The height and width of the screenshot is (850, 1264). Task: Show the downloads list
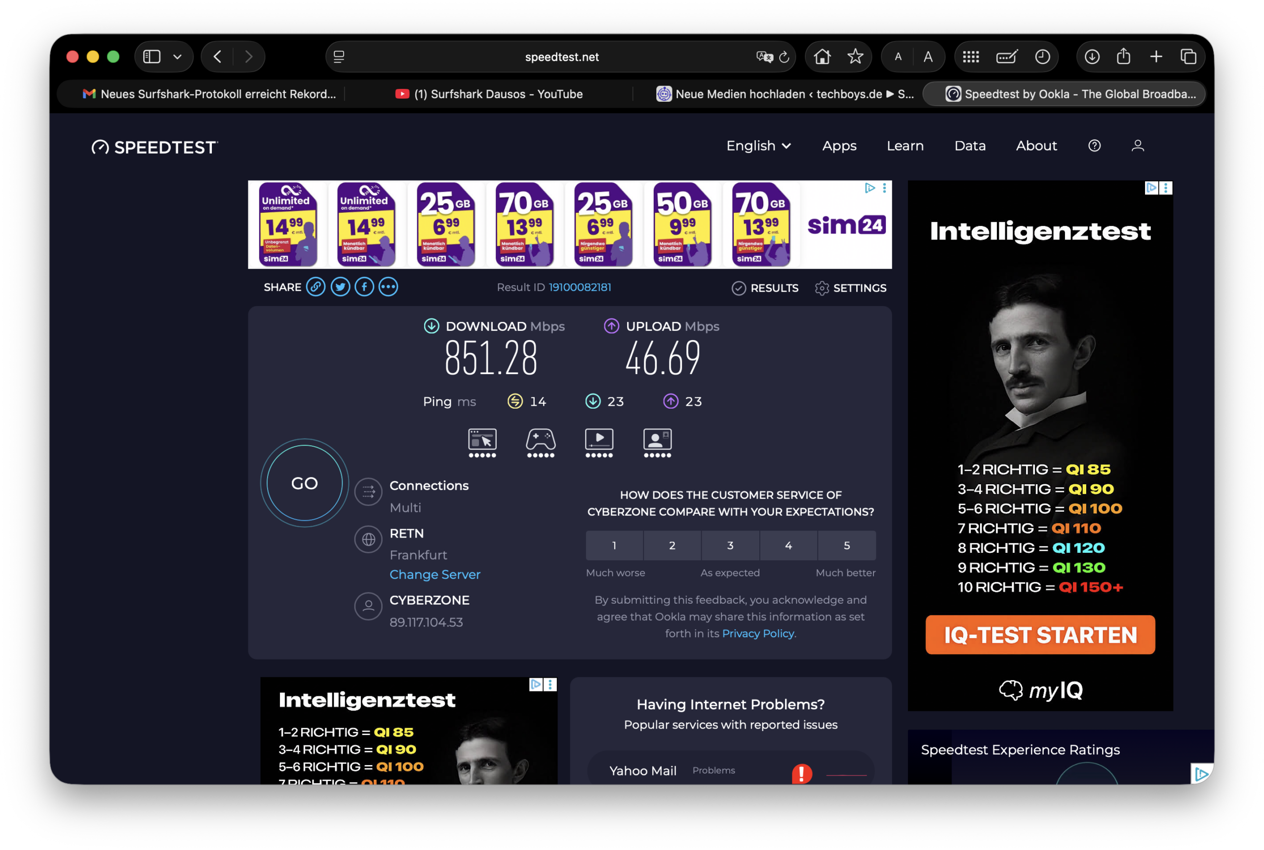[x=1092, y=56]
